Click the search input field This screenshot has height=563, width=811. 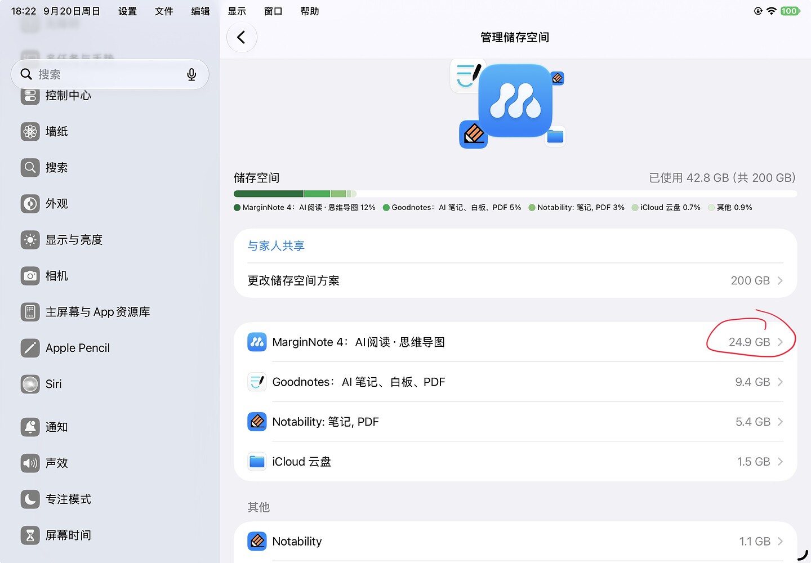pyautogui.click(x=110, y=74)
